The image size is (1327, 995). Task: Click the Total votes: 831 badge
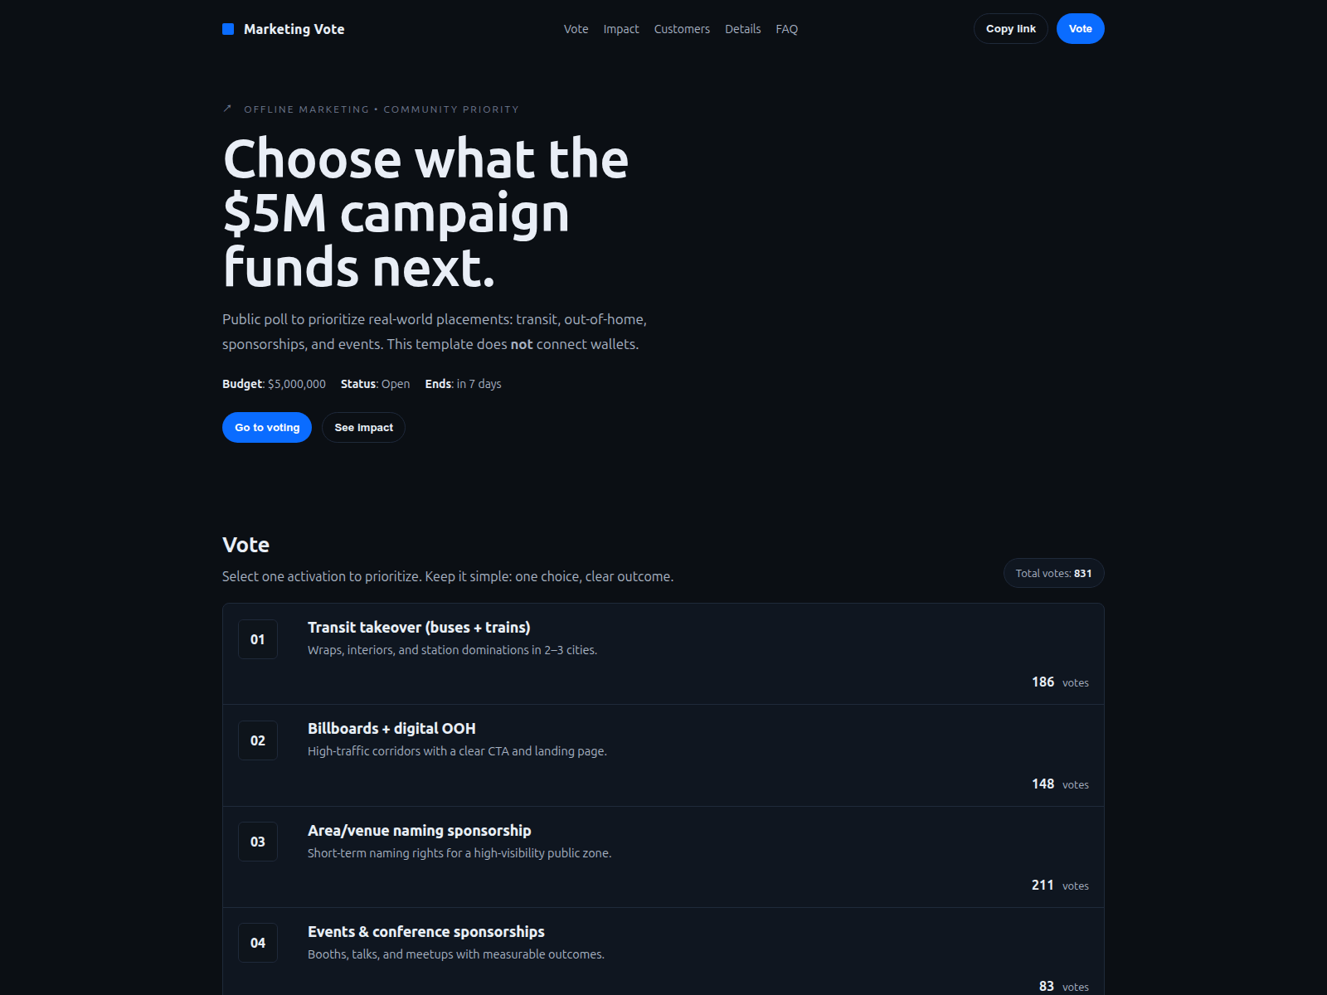click(x=1053, y=573)
